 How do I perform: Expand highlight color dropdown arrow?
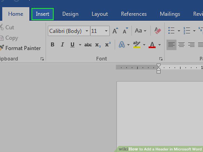coord(144,45)
